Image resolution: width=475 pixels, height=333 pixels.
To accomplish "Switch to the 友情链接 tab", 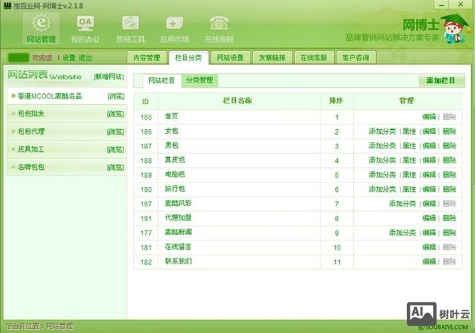I will pos(272,57).
